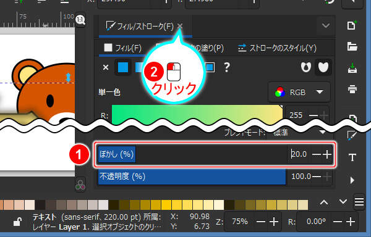Switch to ストロークのスタイル(Y) tab

tap(277, 48)
